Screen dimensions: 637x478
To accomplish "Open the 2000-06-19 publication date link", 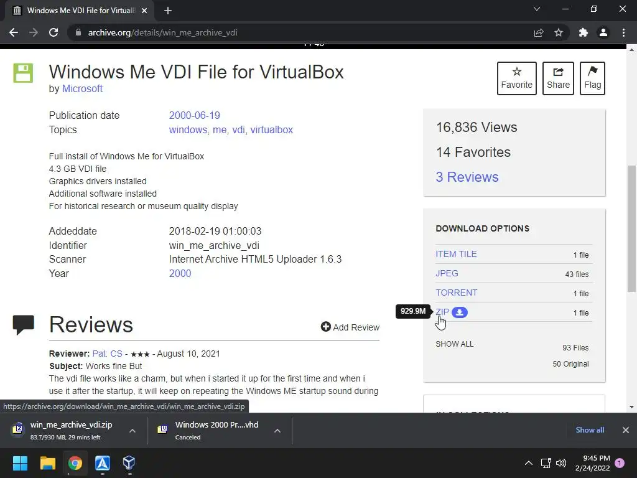I will point(195,115).
